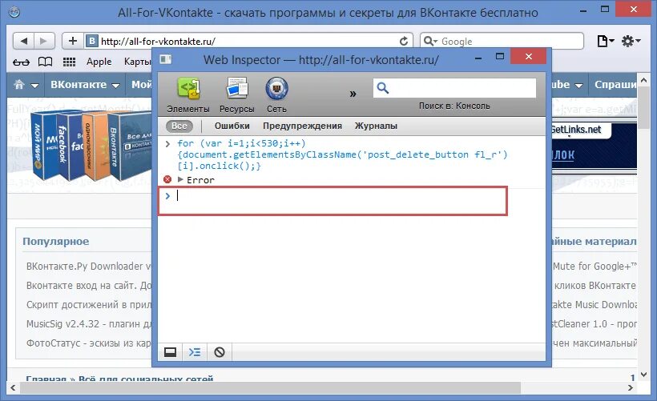
Task: Click the software boxes banner image
Action: pos(91,144)
